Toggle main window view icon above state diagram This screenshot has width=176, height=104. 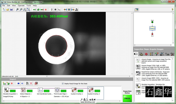tap(137, 10)
